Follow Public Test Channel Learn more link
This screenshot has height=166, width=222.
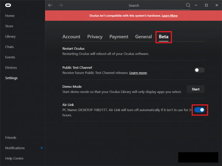click(x=138, y=73)
